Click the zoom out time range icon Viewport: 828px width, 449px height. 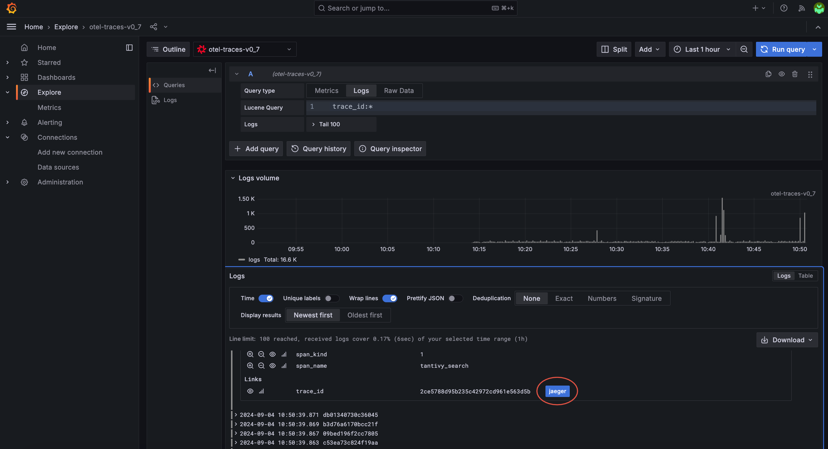pyautogui.click(x=744, y=49)
